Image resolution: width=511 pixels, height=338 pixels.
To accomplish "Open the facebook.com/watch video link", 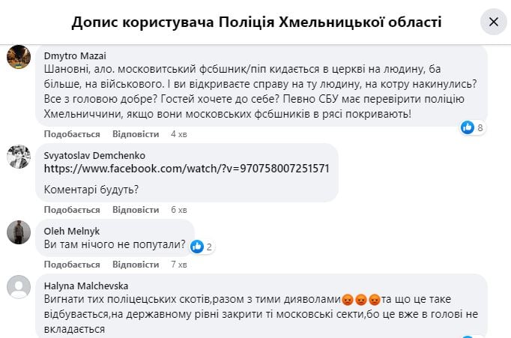I will pos(187,169).
